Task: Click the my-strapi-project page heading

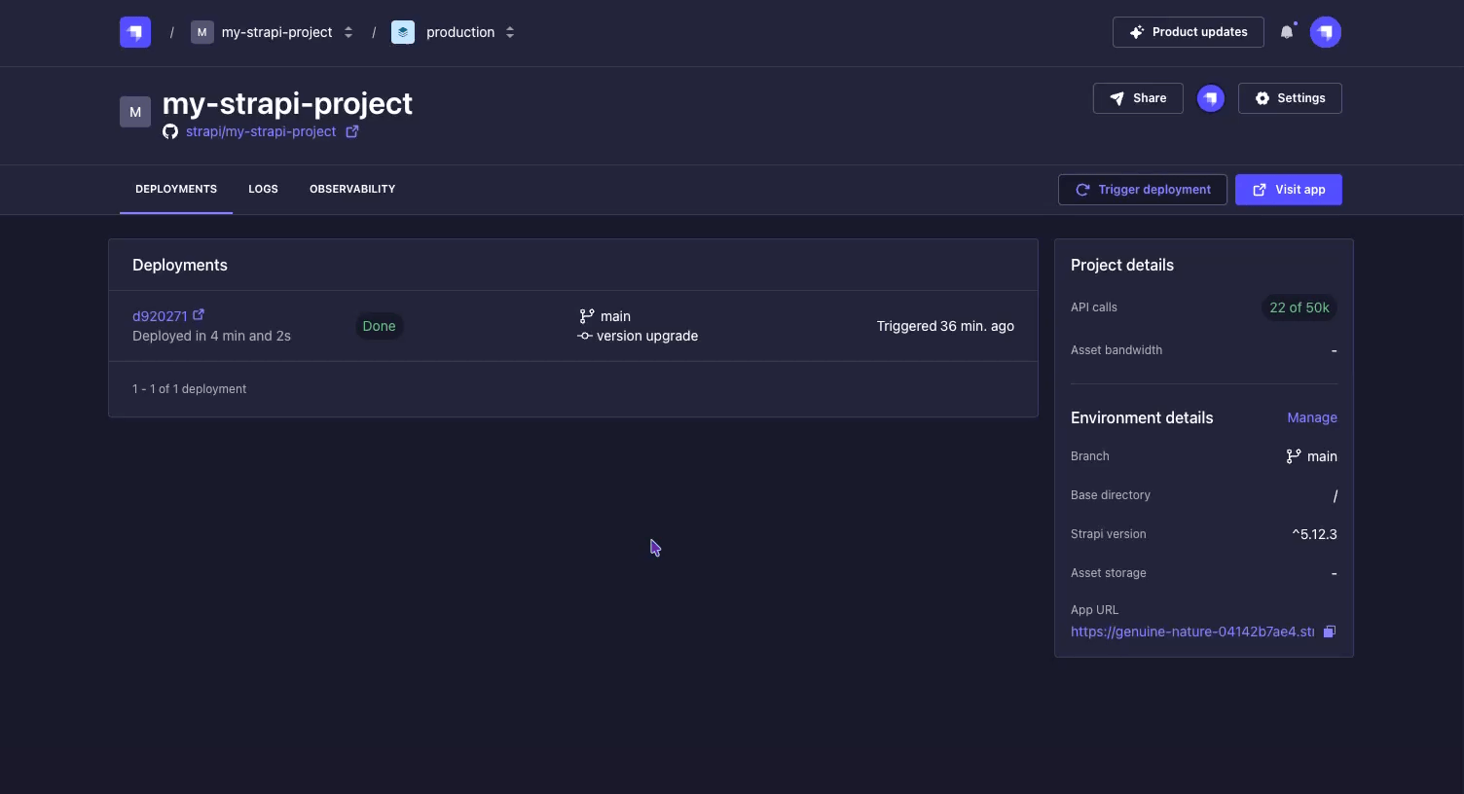Action: [287, 103]
